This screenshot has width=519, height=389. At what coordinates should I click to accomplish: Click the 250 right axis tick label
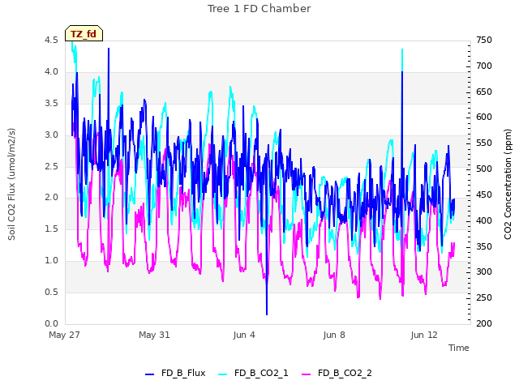[484, 297]
